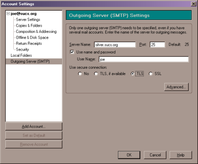Click the Port input field
Screen dimensions: 198x164
click(x=157, y=45)
